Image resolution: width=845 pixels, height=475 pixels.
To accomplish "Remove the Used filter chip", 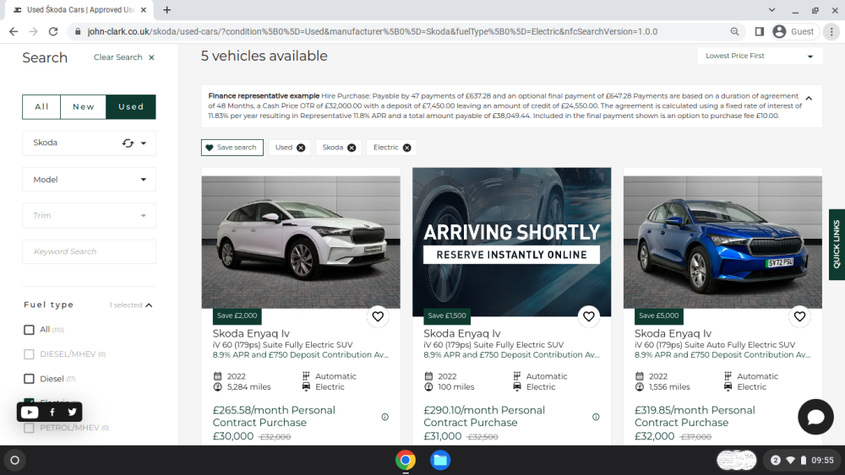I will (301, 148).
